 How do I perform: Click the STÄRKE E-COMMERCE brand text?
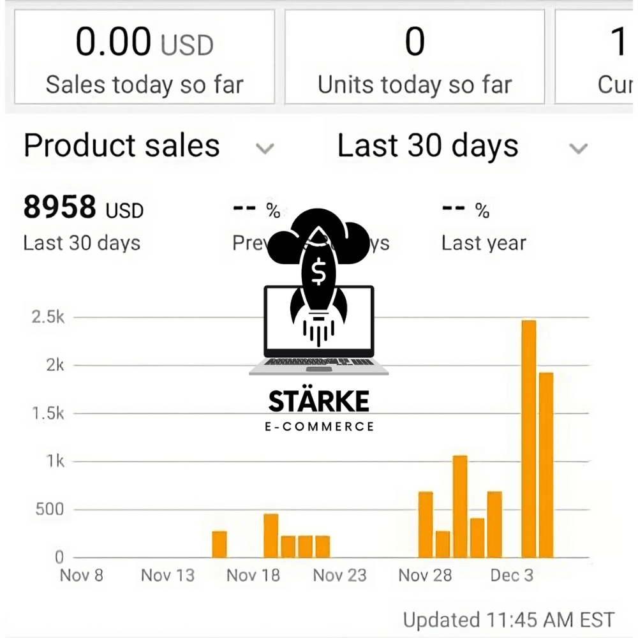(x=319, y=410)
